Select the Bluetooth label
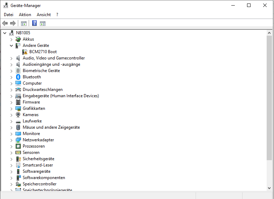Image resolution: width=274 pixels, height=199 pixels. (x=32, y=77)
